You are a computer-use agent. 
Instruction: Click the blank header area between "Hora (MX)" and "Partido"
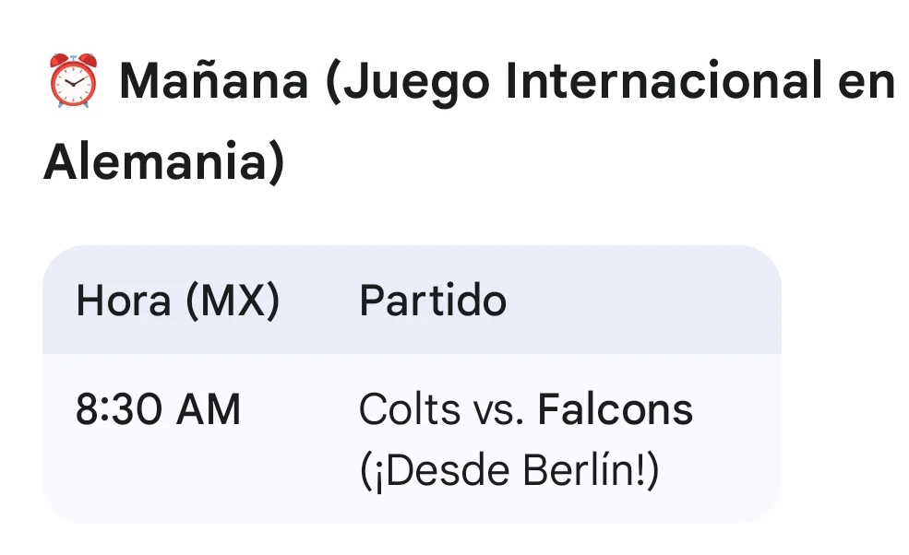(318, 301)
